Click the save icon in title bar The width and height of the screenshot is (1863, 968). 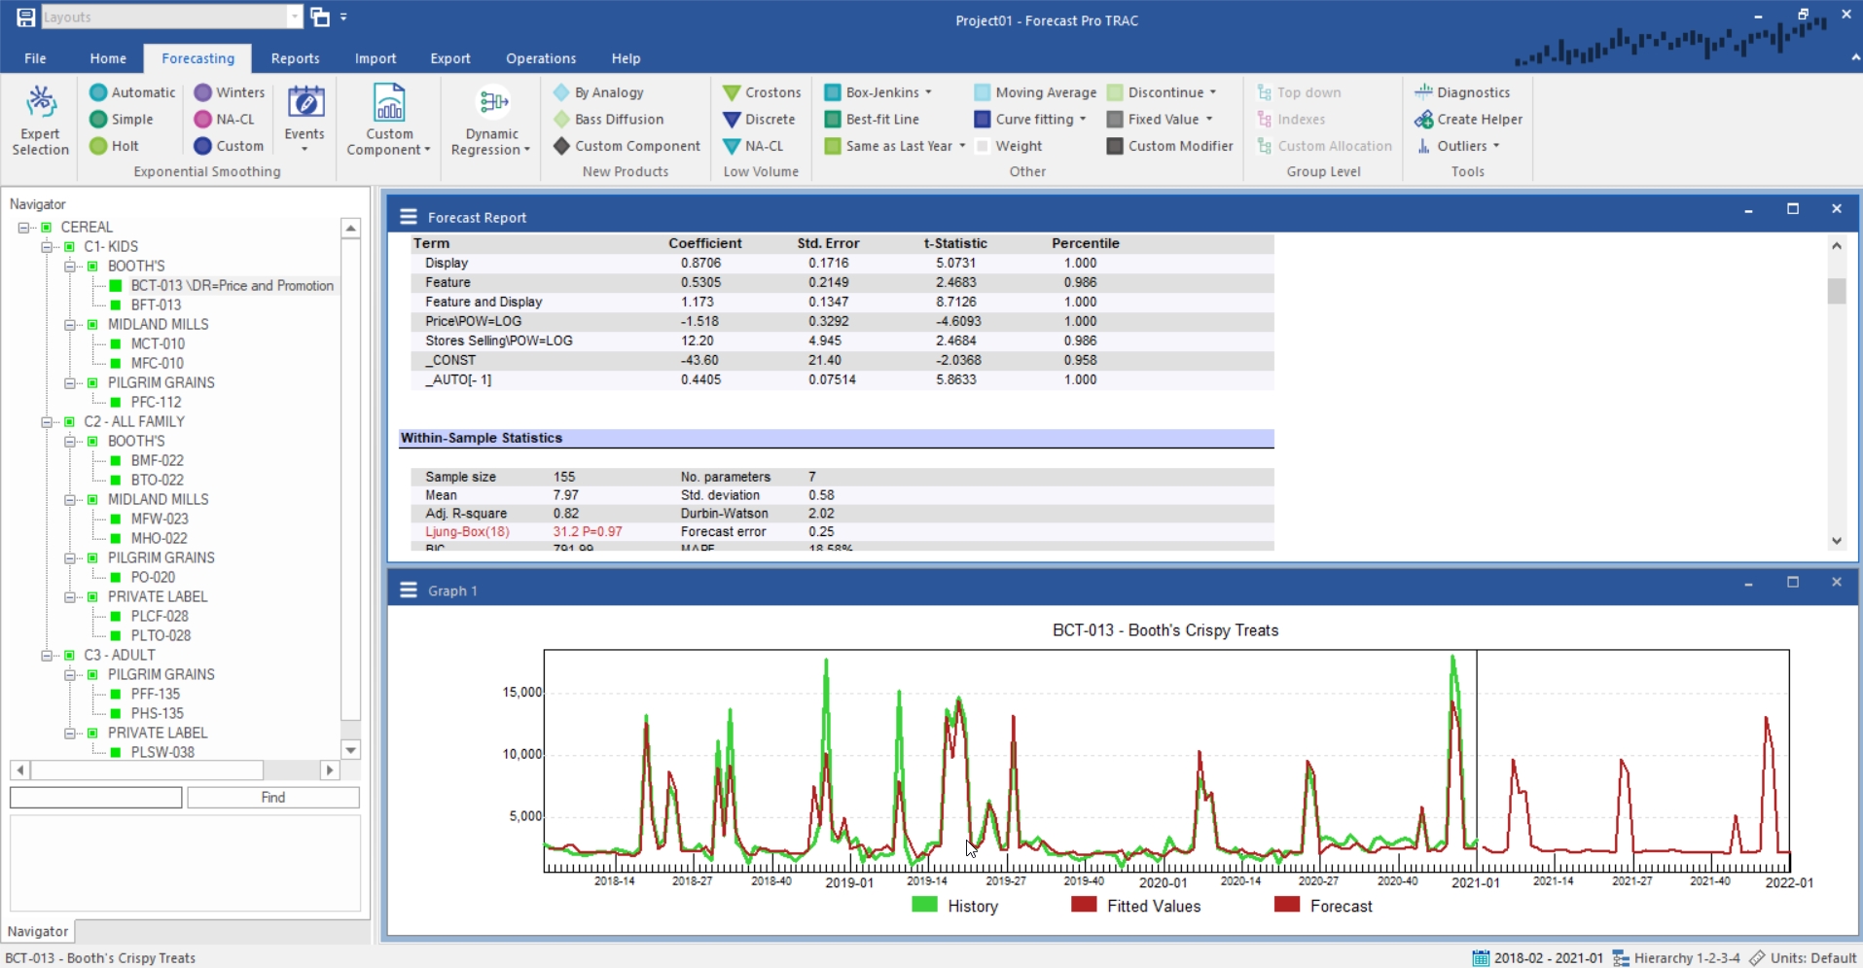coord(26,17)
